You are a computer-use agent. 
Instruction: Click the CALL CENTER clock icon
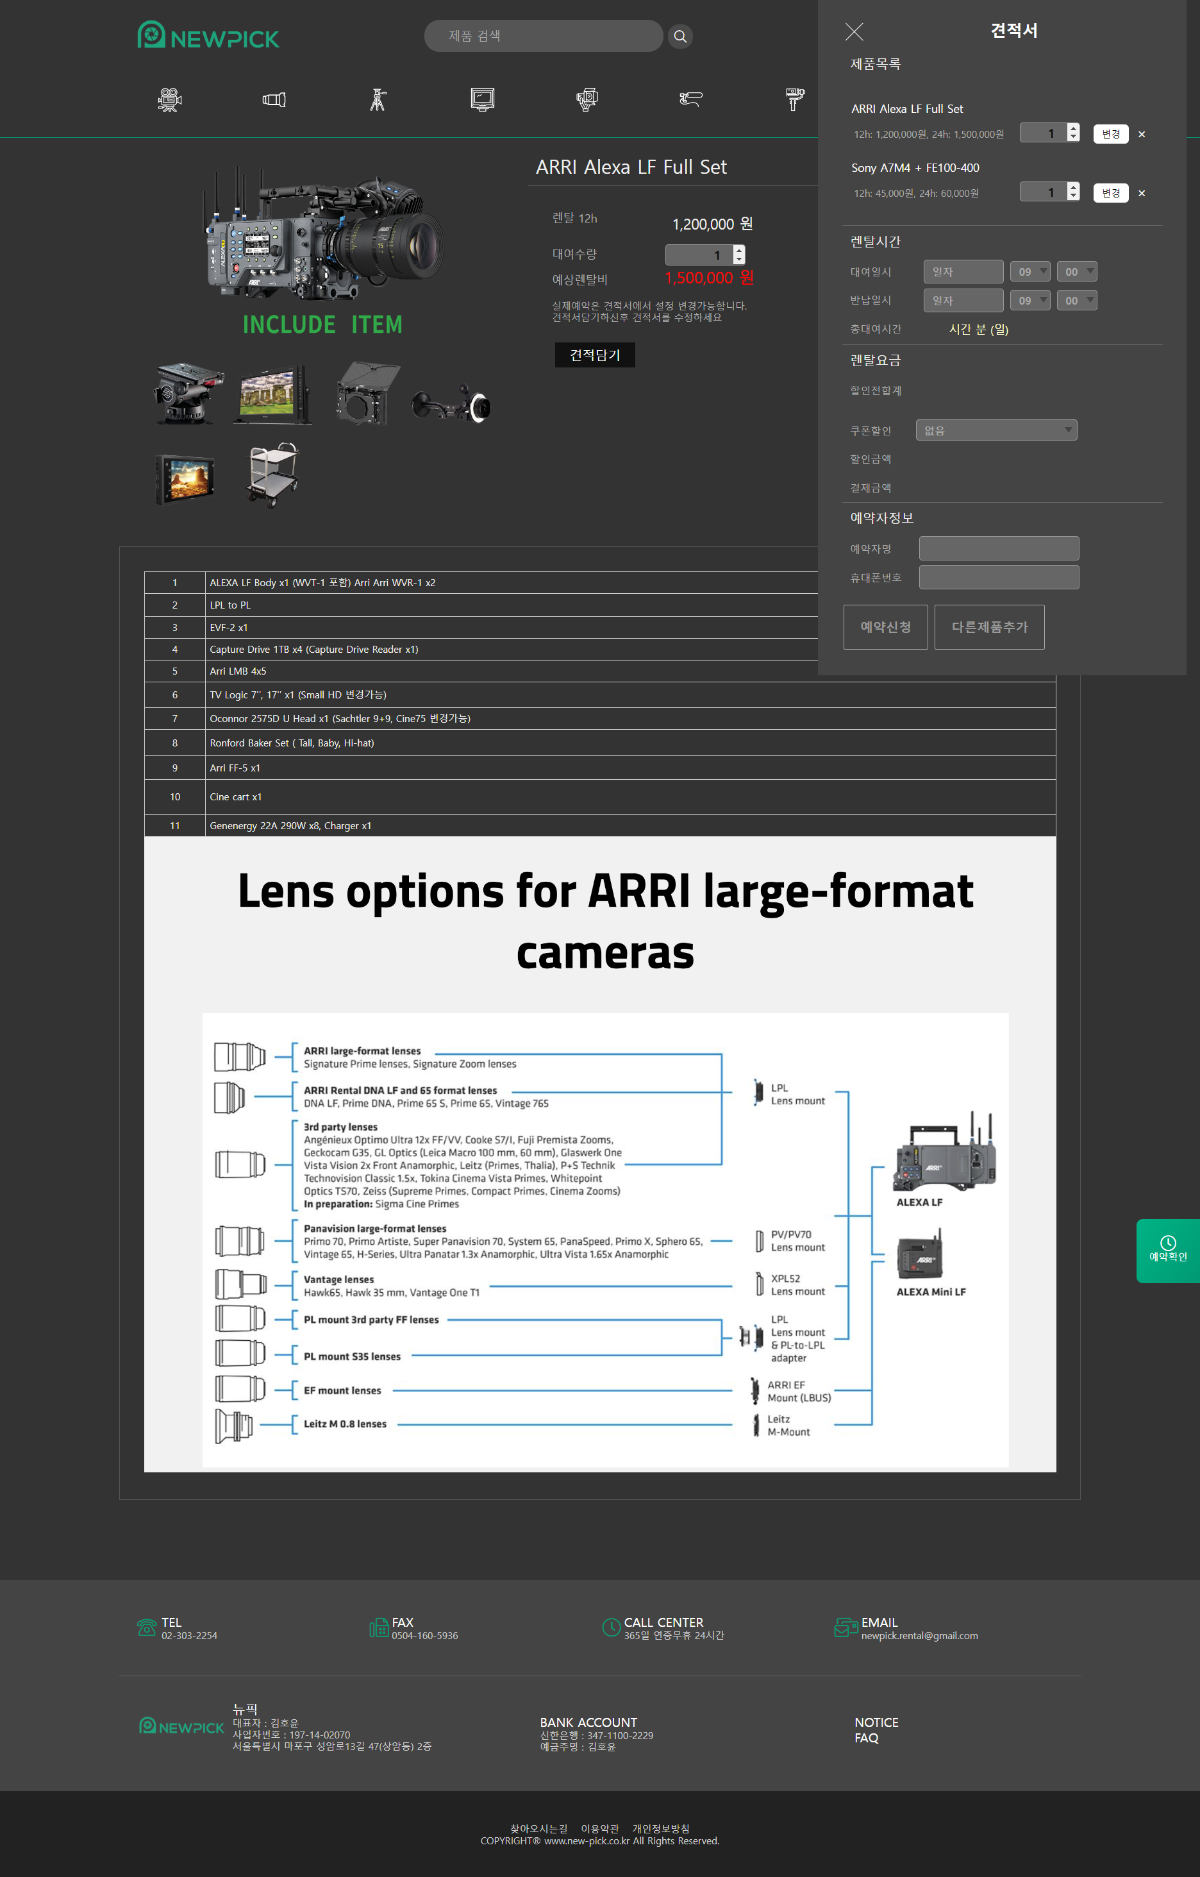[x=612, y=1627]
